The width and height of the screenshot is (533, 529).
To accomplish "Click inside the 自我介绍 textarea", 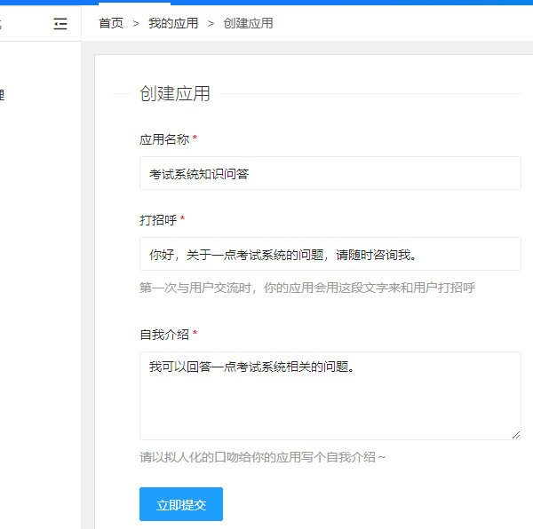I will pos(330,396).
